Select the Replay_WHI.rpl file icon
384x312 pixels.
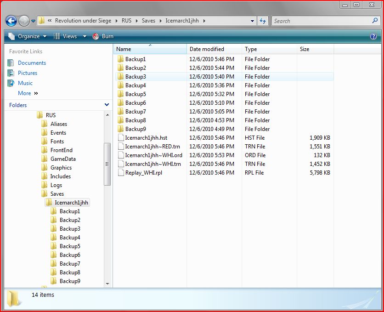click(x=121, y=173)
